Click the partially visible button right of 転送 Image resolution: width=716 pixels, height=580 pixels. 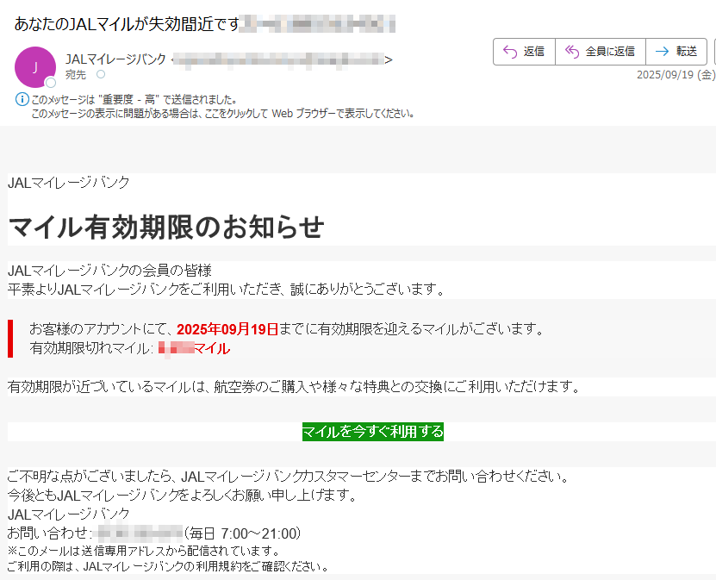pyautogui.click(x=713, y=52)
